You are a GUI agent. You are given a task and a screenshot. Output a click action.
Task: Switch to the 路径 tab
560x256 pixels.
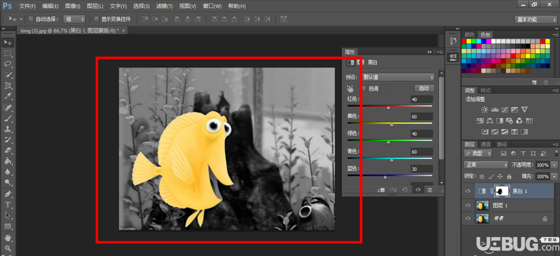click(502, 144)
